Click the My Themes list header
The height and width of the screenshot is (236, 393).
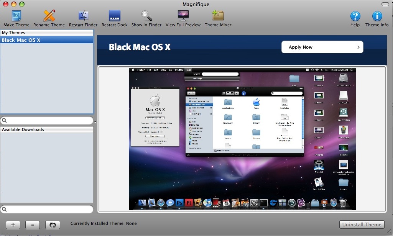tap(47, 33)
